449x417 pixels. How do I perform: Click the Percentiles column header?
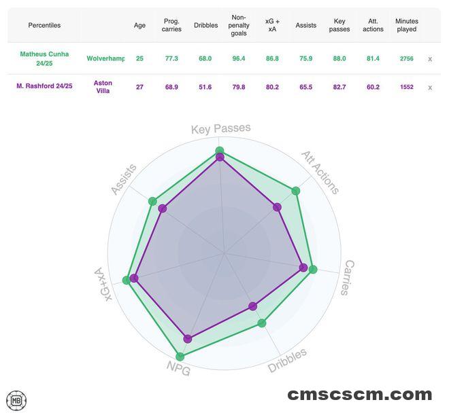pyautogui.click(x=44, y=25)
